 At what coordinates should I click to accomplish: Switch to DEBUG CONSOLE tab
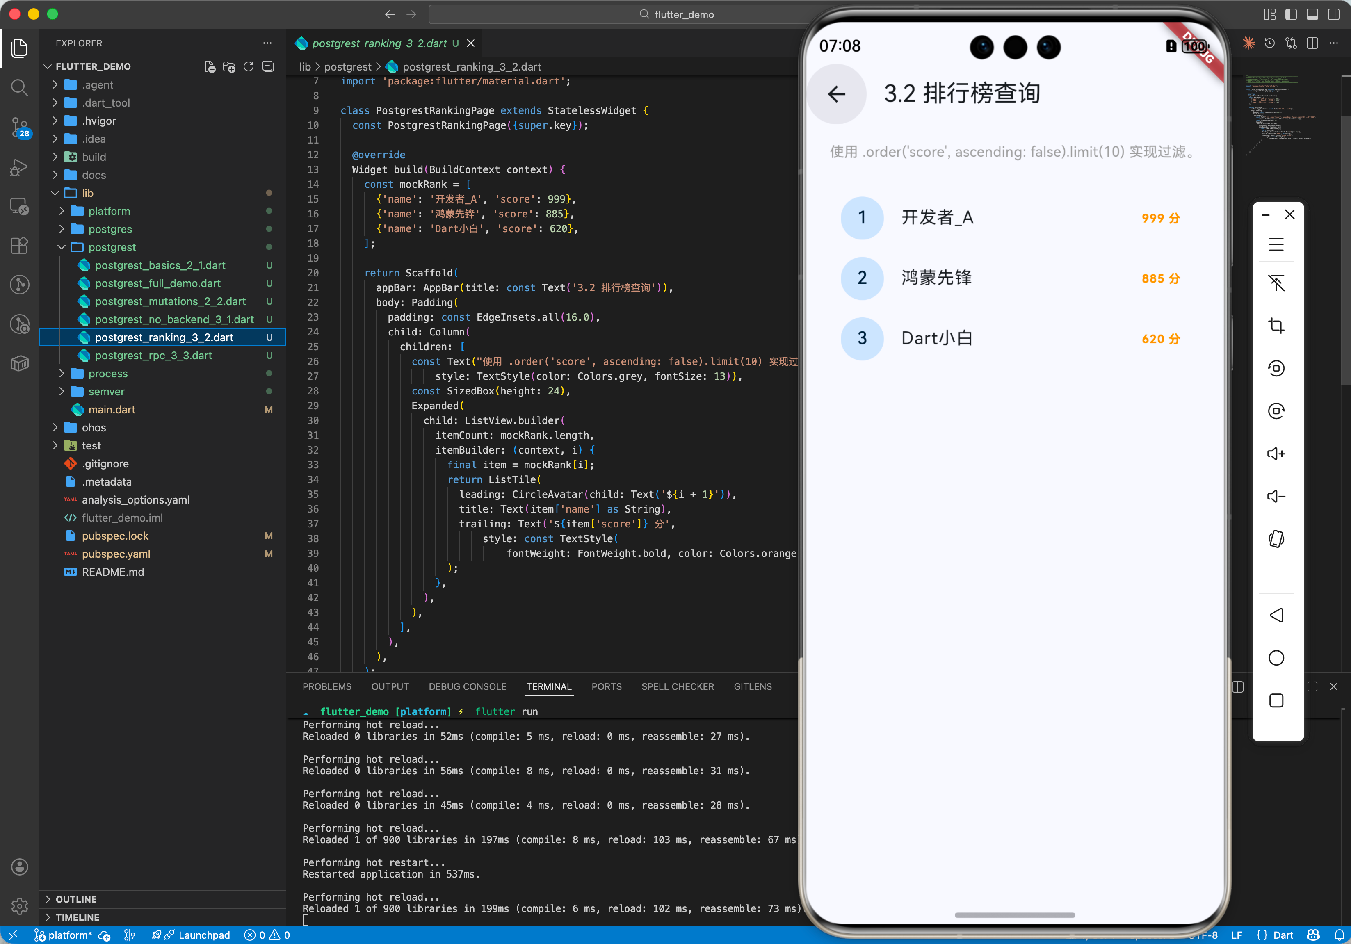[467, 686]
